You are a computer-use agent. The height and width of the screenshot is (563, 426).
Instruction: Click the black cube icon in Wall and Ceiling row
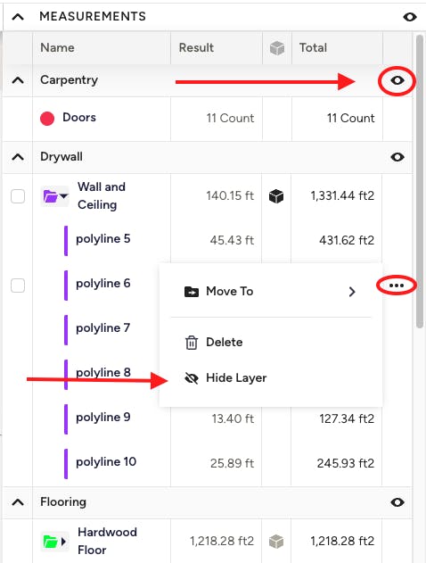[276, 196]
